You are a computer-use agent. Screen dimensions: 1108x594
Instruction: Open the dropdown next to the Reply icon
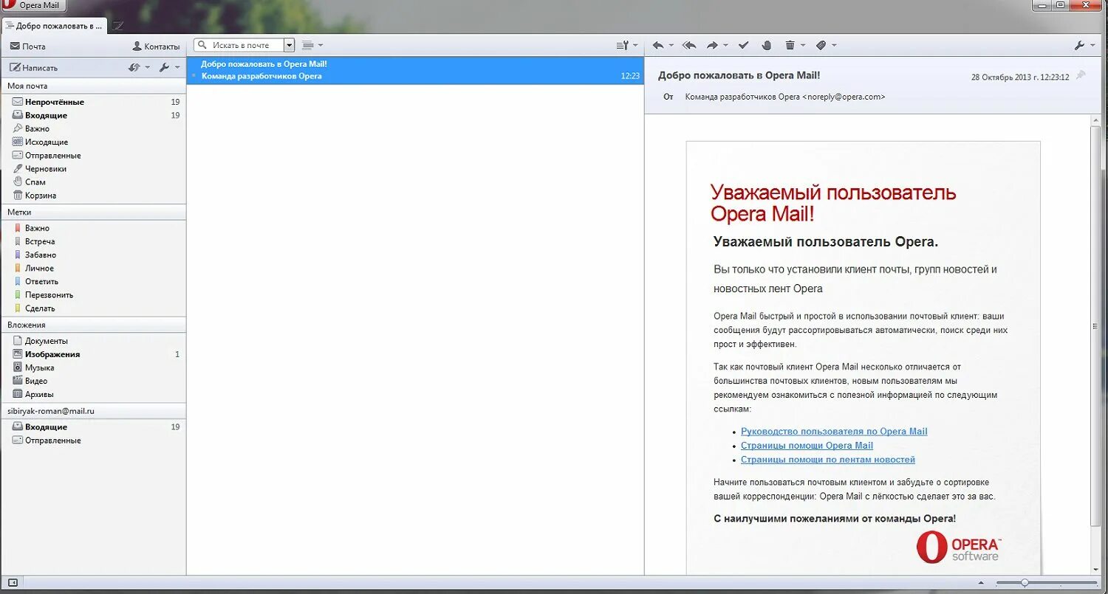(671, 46)
